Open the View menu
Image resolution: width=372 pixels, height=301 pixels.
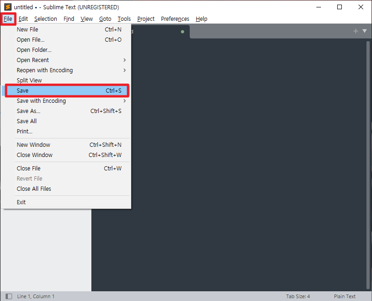coord(87,19)
